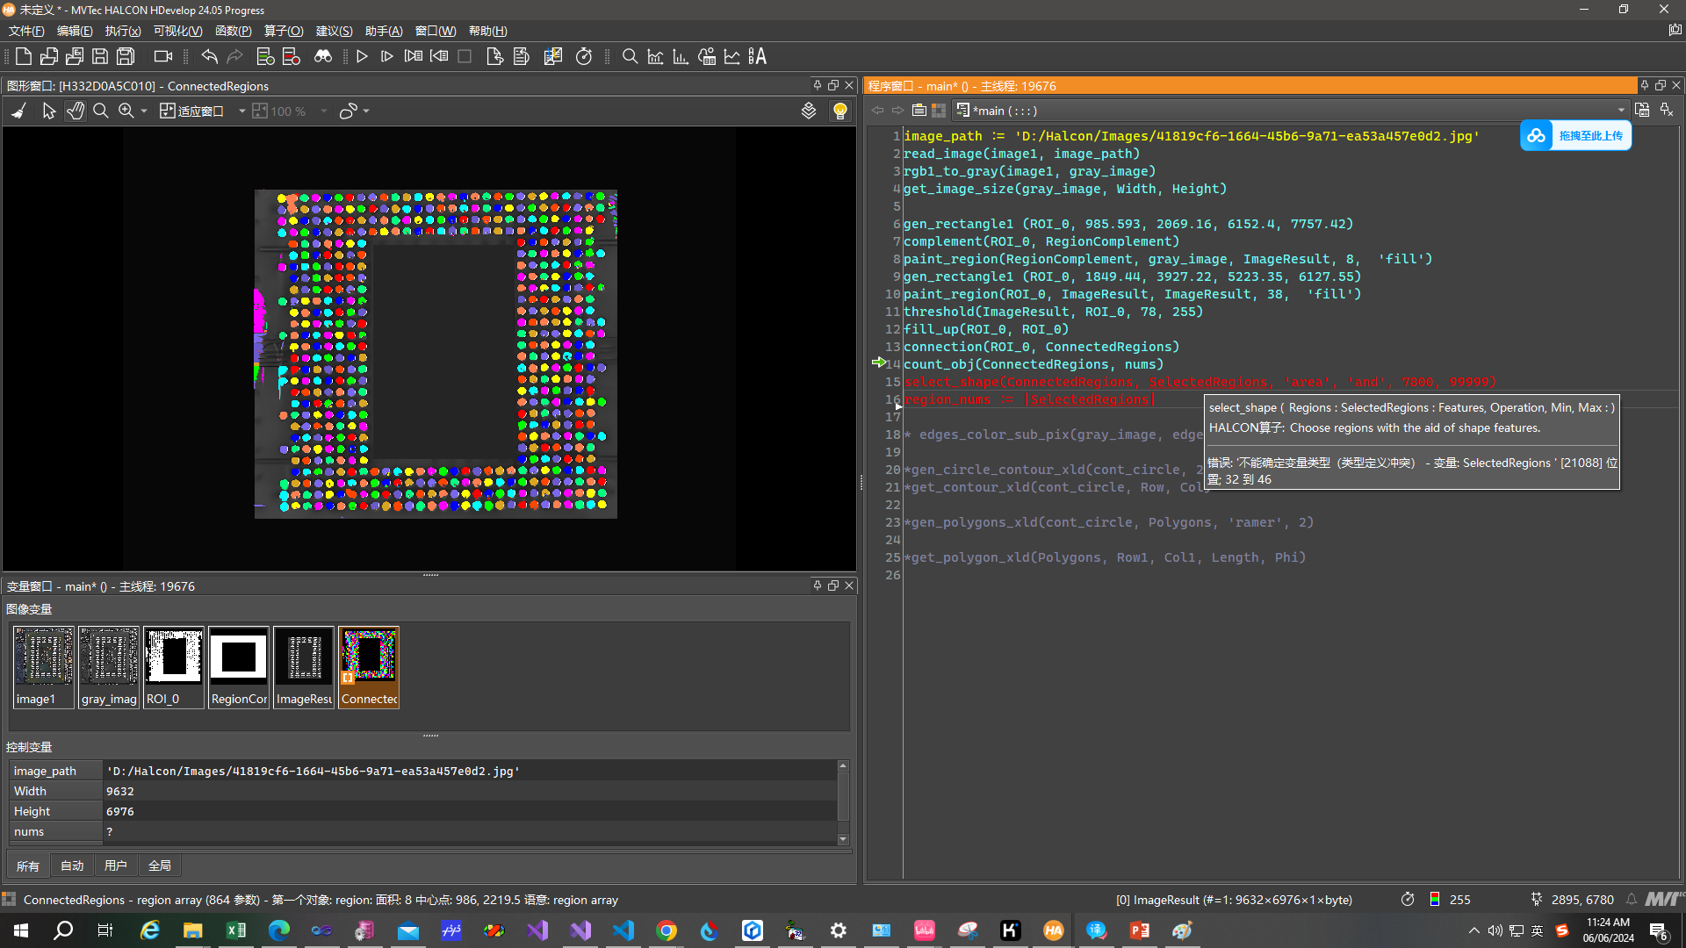Open the gray histogram tool icon
This screenshot has width=1686, height=948.
(x=655, y=57)
